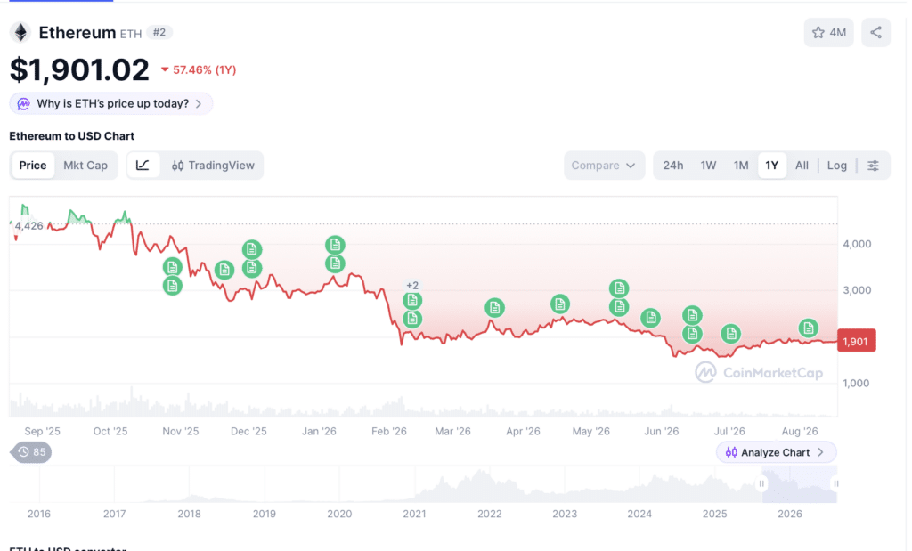
Task: Switch to the TradingView chart mode
Action: (213, 166)
